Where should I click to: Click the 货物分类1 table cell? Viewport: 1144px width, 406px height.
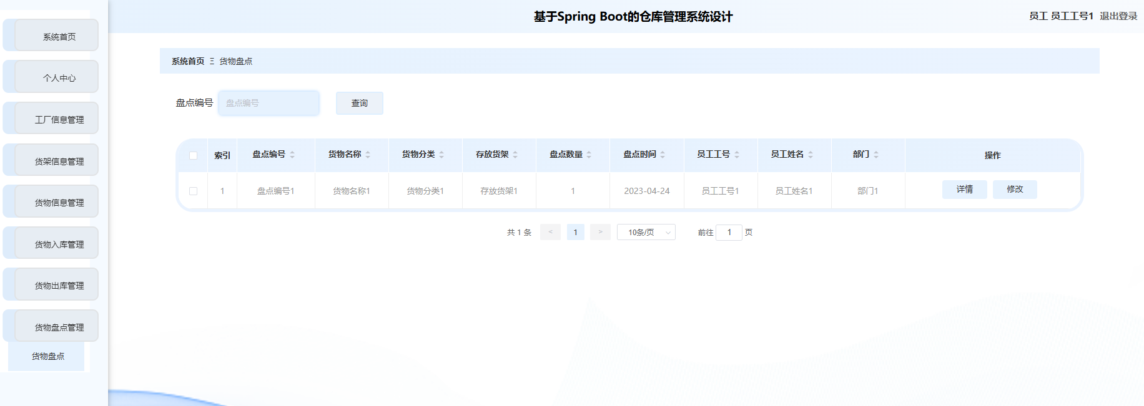pyautogui.click(x=425, y=191)
